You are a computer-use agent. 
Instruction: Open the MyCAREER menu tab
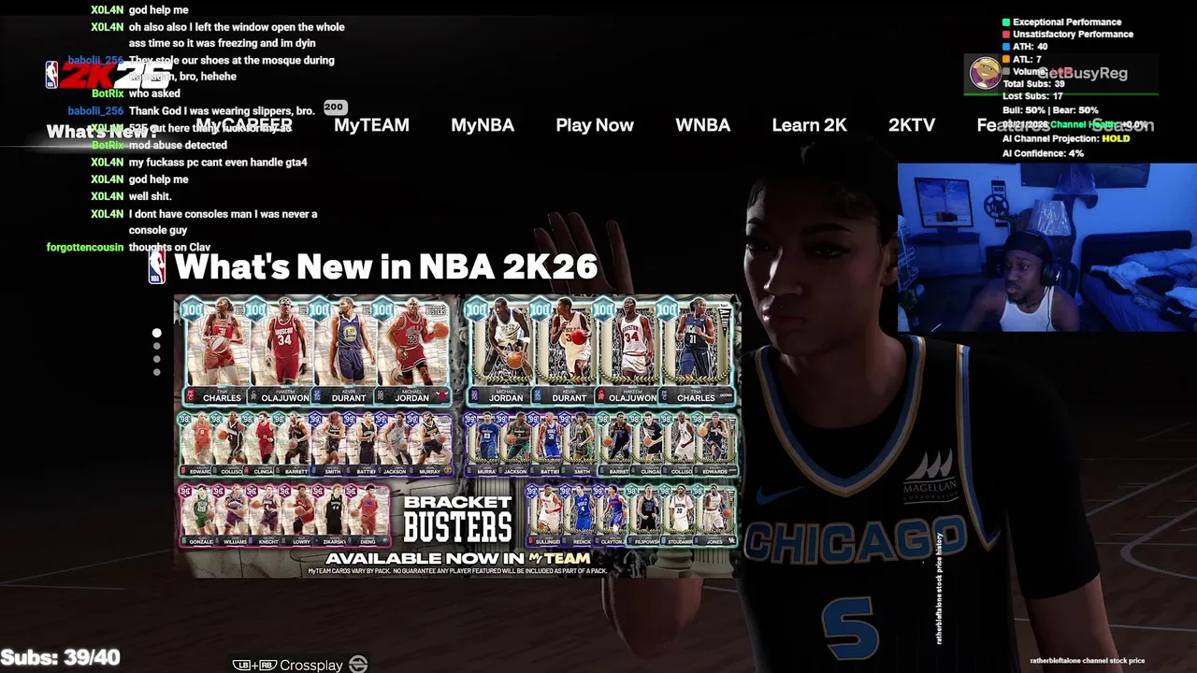point(244,124)
